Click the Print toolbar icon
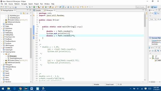 (16, 7)
